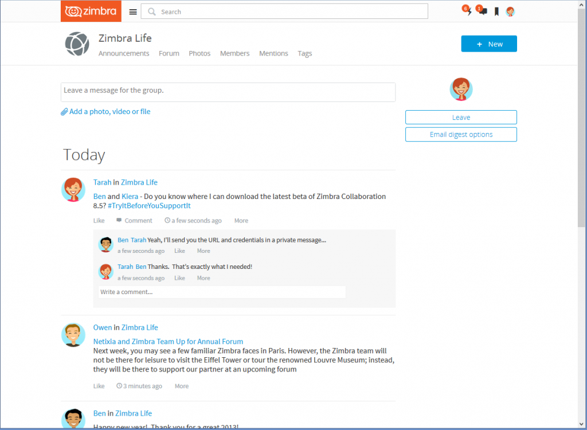Click the paperclip attachment icon
The height and width of the screenshot is (430, 587).
(x=64, y=112)
